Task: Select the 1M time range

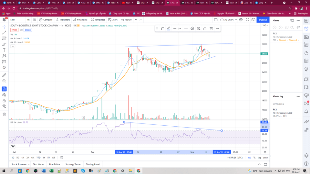Action: (23, 158)
